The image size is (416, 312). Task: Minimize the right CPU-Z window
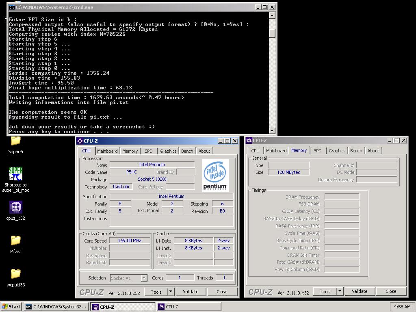pos(390,141)
